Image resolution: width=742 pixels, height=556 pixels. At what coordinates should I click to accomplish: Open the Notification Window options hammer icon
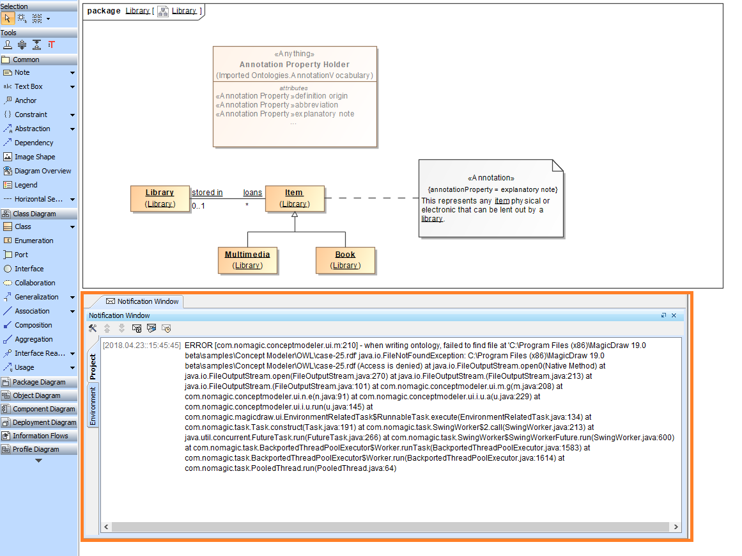(93, 328)
